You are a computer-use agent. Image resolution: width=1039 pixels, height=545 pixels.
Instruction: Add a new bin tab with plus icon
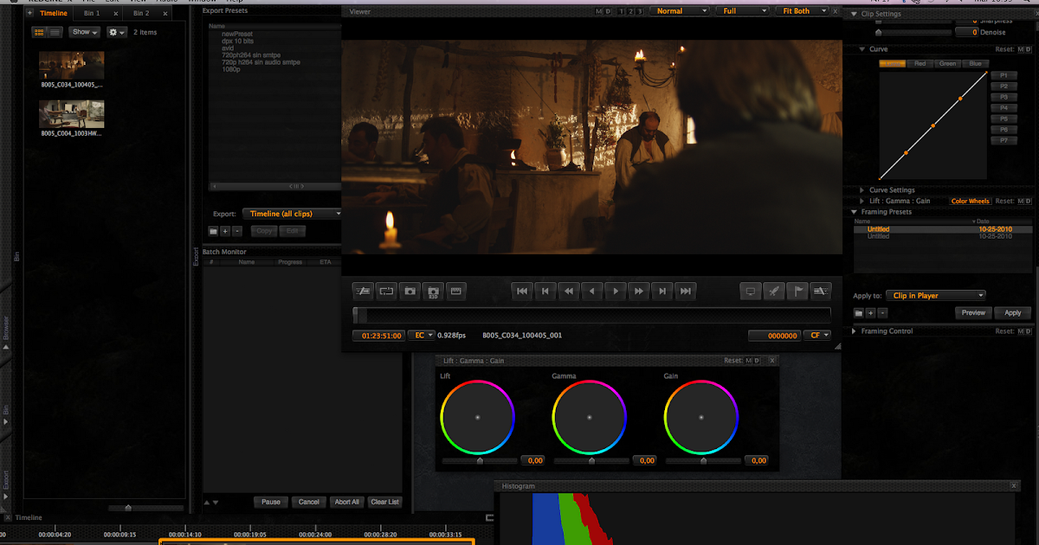30,14
